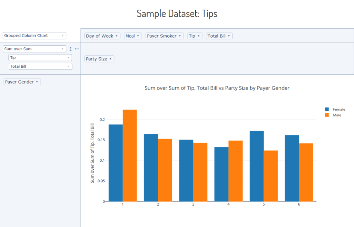The height and width of the screenshot is (227, 354).
Task: Open Party Size filter triangle
Action: pos(110,59)
